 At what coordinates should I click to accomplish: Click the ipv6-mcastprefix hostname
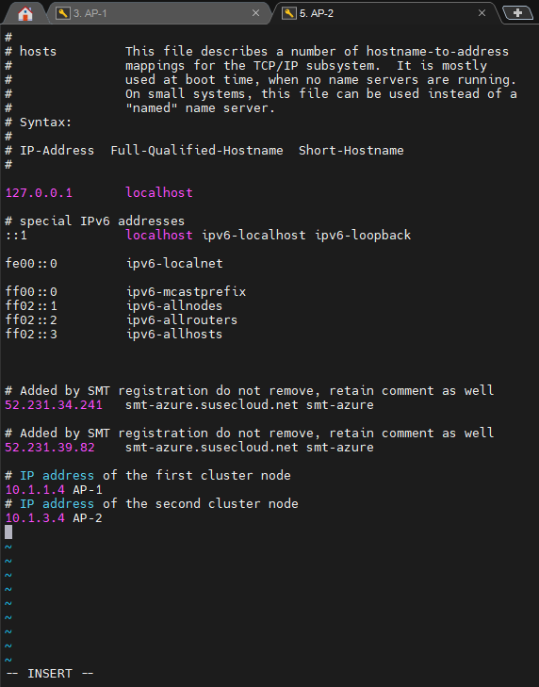pos(187,292)
